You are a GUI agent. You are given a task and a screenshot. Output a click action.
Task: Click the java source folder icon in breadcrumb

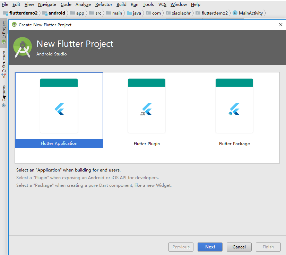pyautogui.click(x=129, y=13)
